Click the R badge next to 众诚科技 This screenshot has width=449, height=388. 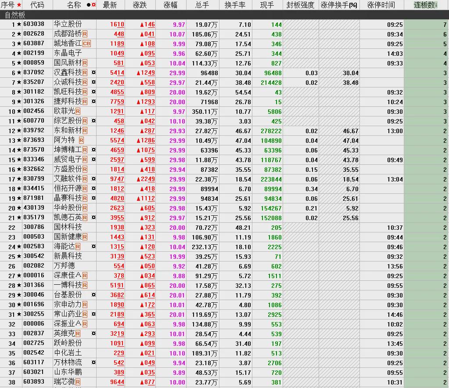point(85,82)
